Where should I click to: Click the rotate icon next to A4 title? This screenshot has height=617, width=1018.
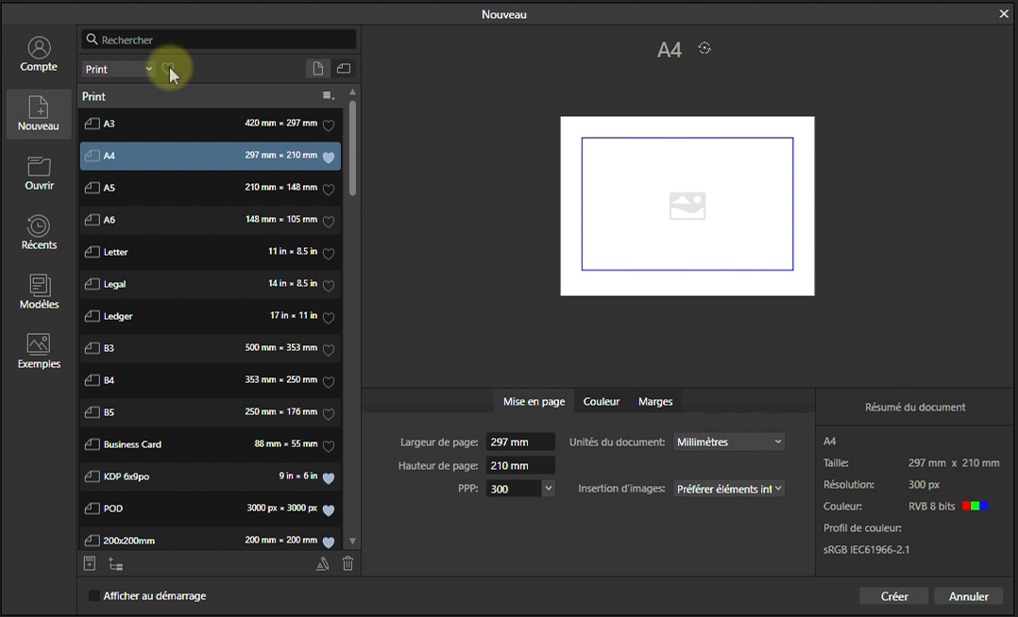pos(704,48)
